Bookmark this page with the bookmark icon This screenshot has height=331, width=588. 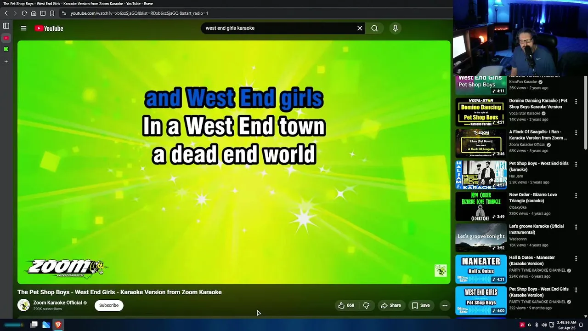coord(52,13)
